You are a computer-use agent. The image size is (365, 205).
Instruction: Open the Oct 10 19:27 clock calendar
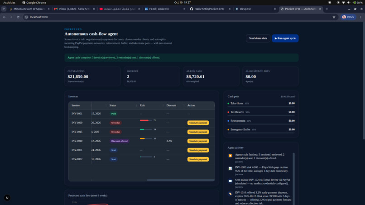pyautogui.click(x=182, y=3)
